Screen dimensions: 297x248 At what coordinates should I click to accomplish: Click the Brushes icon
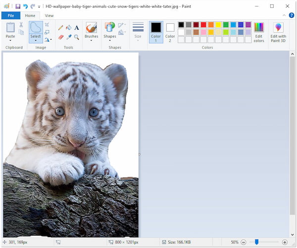click(92, 27)
